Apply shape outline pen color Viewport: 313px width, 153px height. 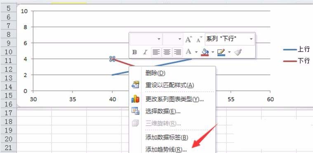(x=221, y=52)
